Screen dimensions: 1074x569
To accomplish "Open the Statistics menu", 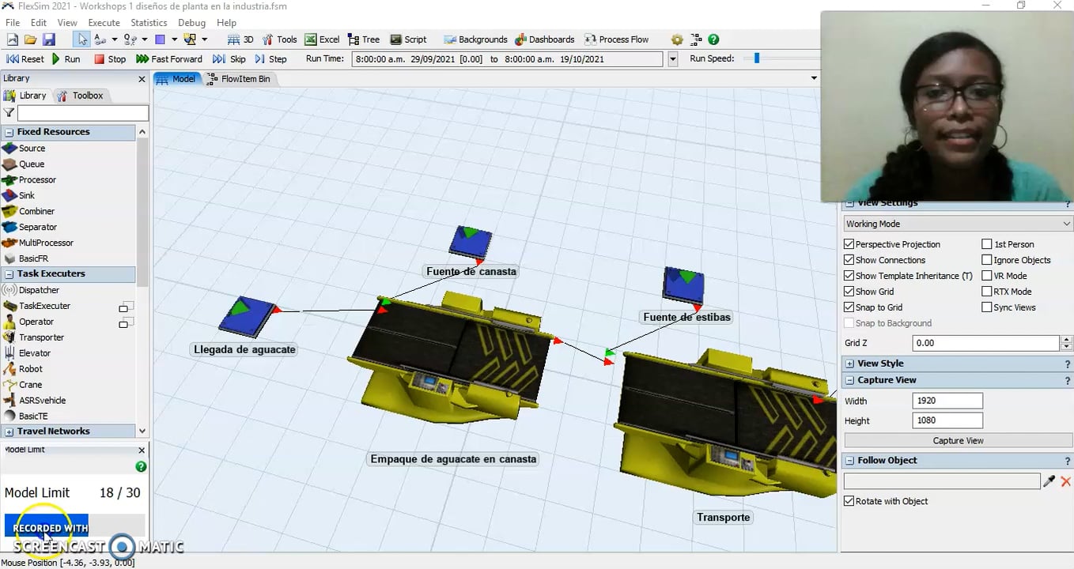I will pos(149,23).
